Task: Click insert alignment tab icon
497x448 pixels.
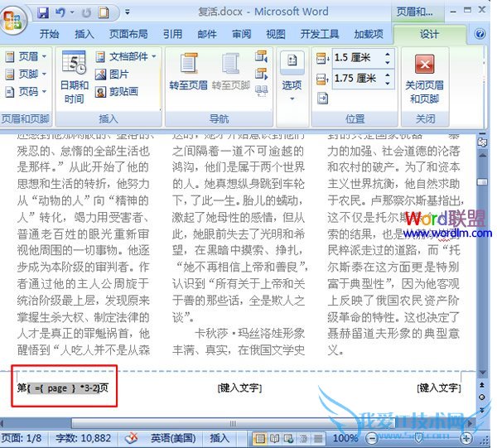Action: [322, 99]
